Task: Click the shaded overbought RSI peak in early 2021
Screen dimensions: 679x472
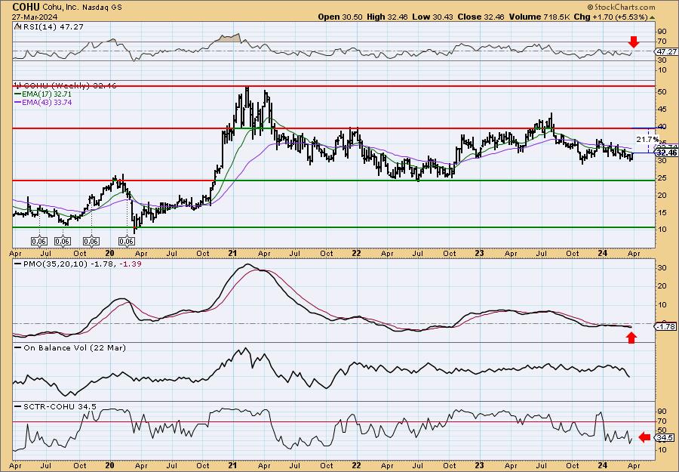Action: (x=228, y=39)
